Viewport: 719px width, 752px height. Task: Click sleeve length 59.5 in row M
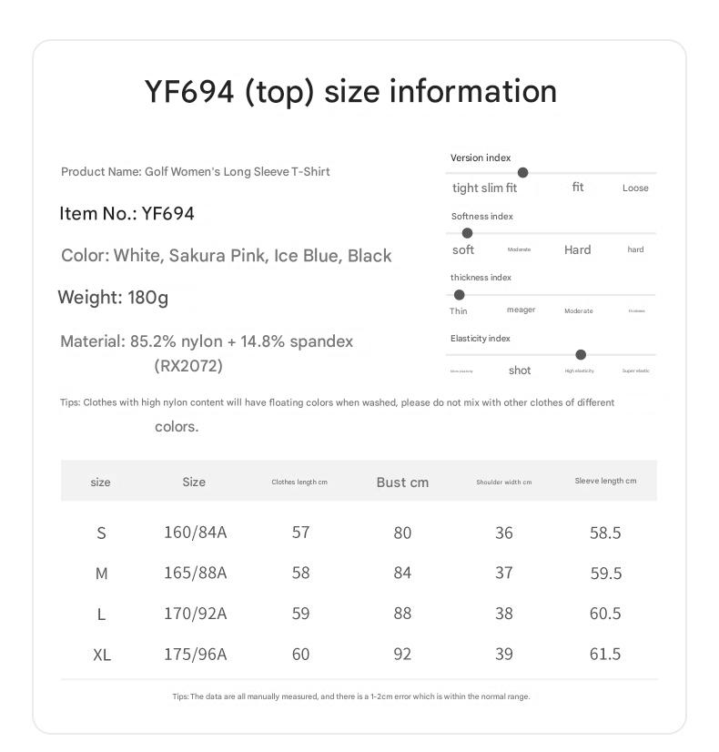[606, 574]
